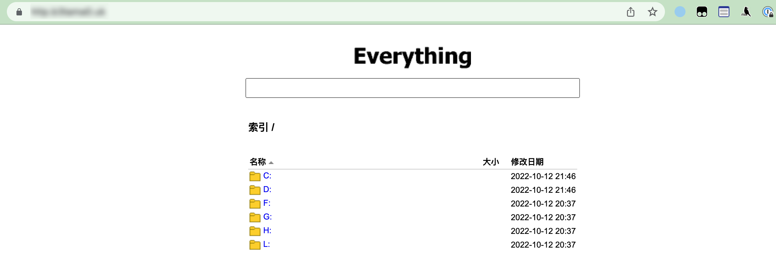Click the blurred URL in address bar
This screenshot has width=776, height=263.
pos(68,12)
